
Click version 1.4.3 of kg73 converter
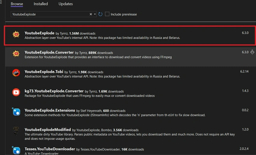coord(245,91)
